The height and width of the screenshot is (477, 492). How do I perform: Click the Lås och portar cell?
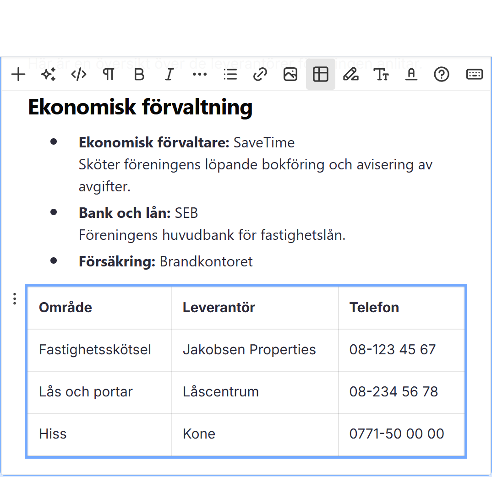(100, 392)
